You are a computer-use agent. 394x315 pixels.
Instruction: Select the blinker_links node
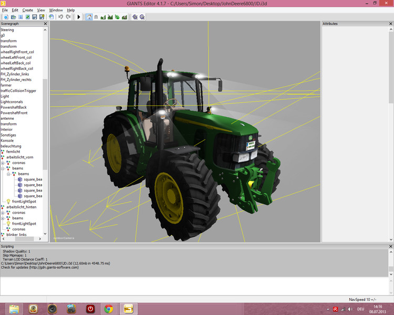[x=16, y=235]
